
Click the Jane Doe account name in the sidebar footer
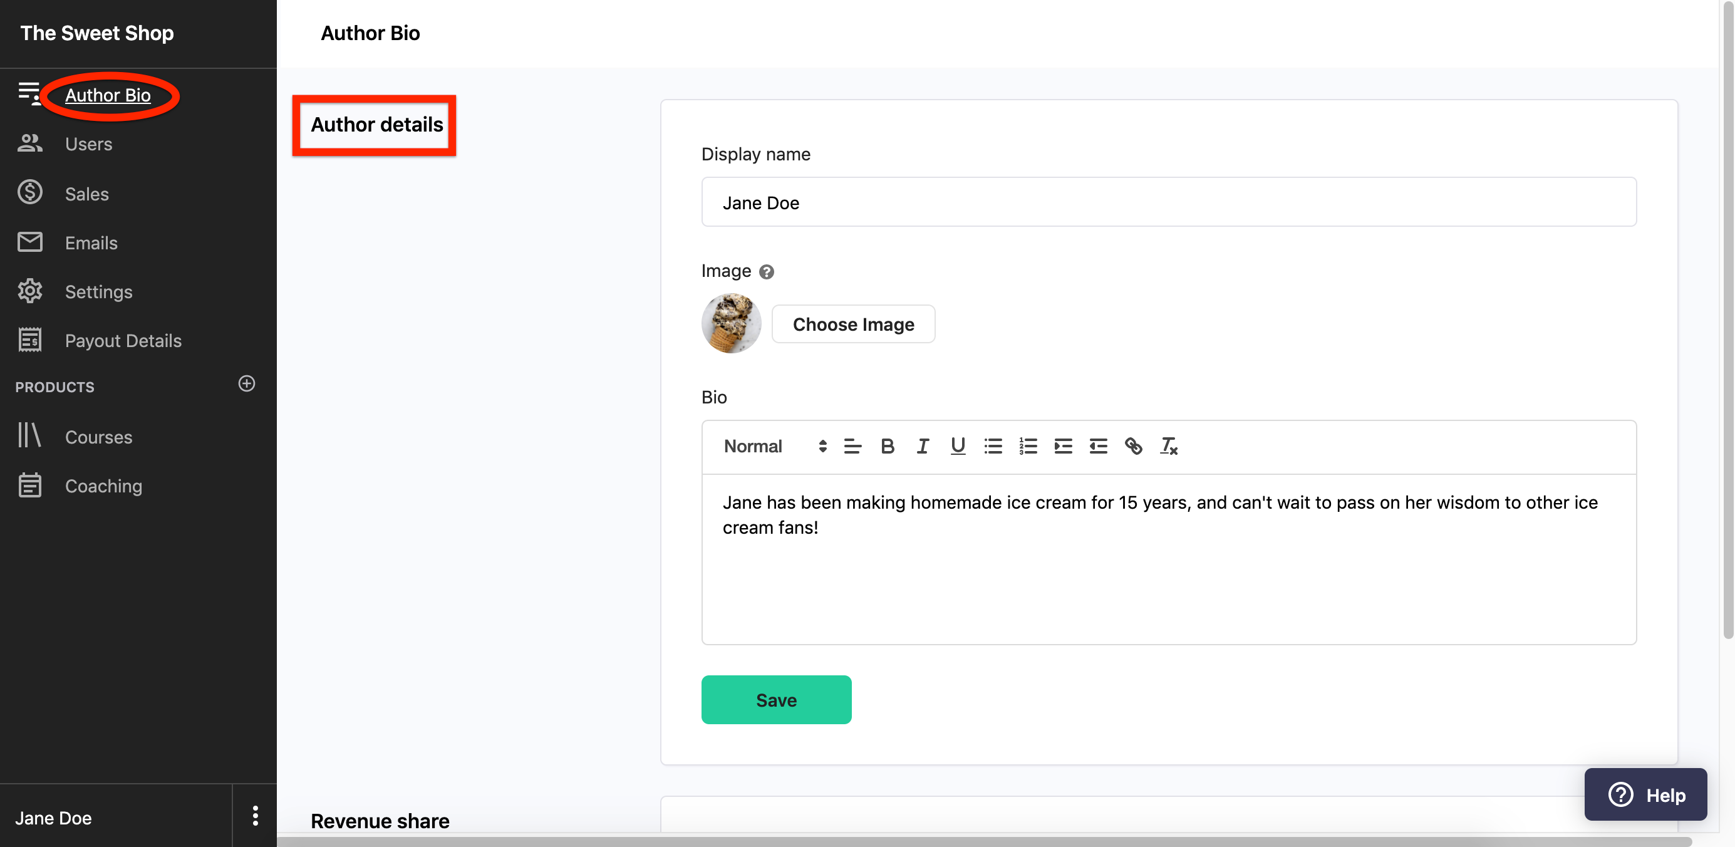(x=53, y=818)
